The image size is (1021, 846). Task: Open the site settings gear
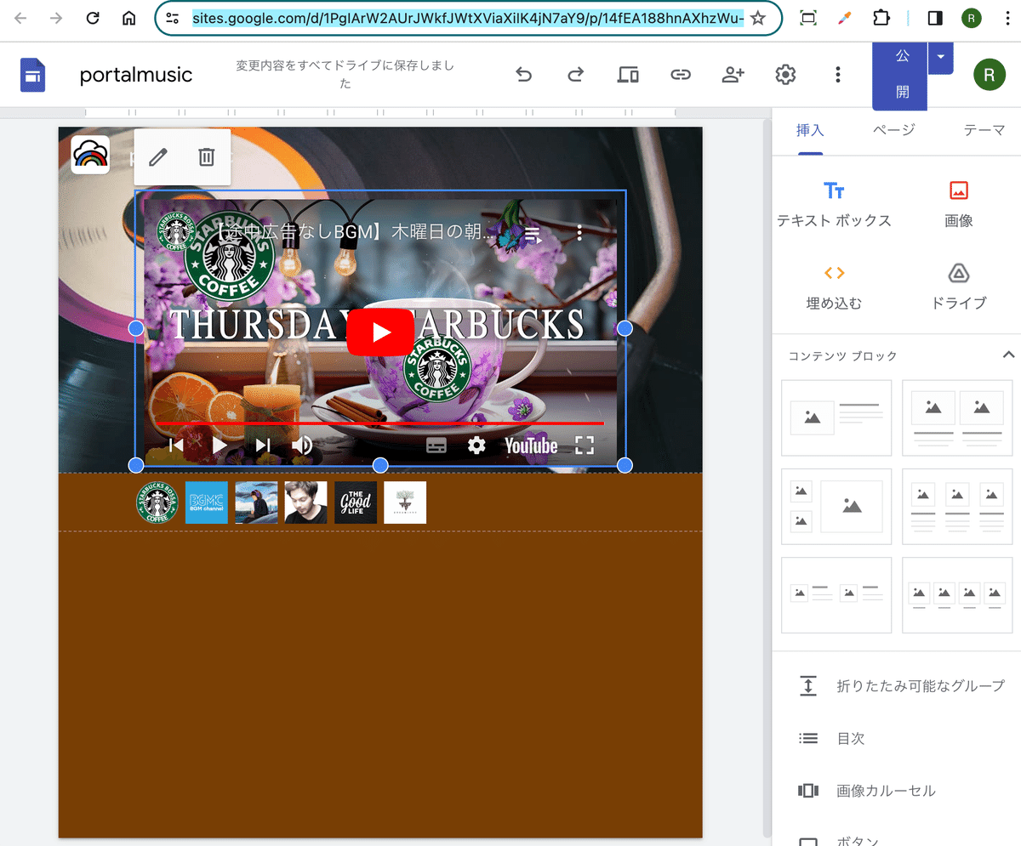785,75
